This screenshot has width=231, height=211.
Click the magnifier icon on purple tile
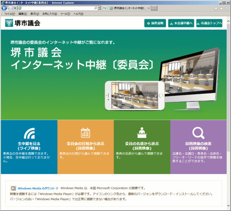198,133
